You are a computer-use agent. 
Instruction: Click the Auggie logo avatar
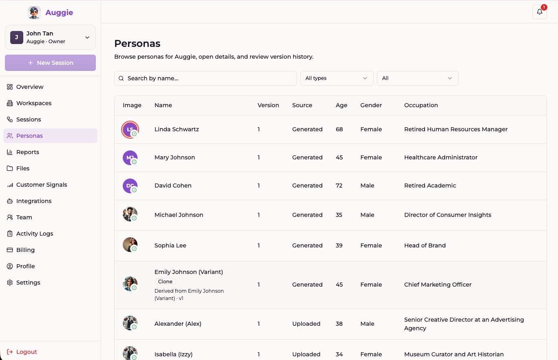(34, 13)
